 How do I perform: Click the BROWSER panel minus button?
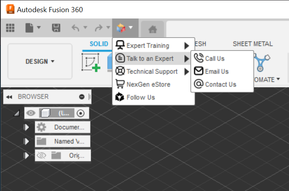click(x=82, y=96)
